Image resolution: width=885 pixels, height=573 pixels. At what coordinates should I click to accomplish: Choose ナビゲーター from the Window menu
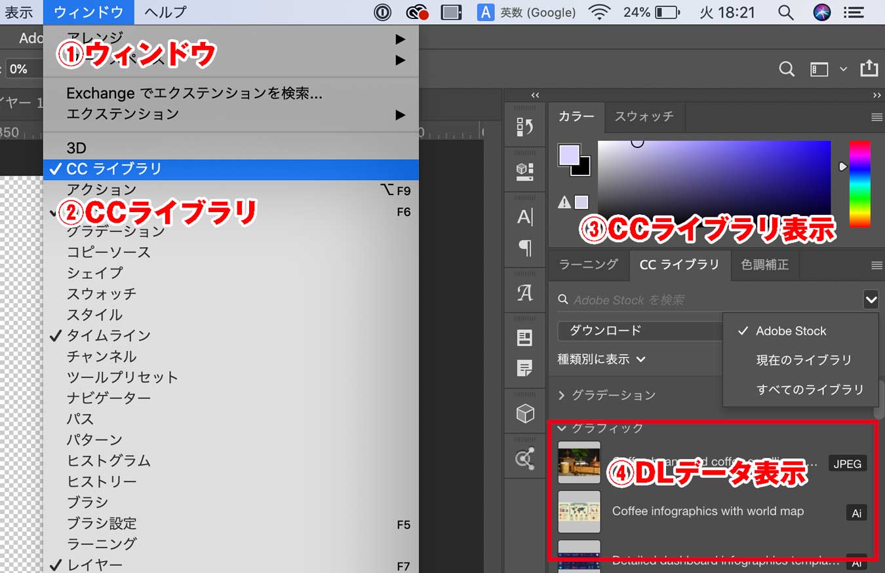pos(231,398)
